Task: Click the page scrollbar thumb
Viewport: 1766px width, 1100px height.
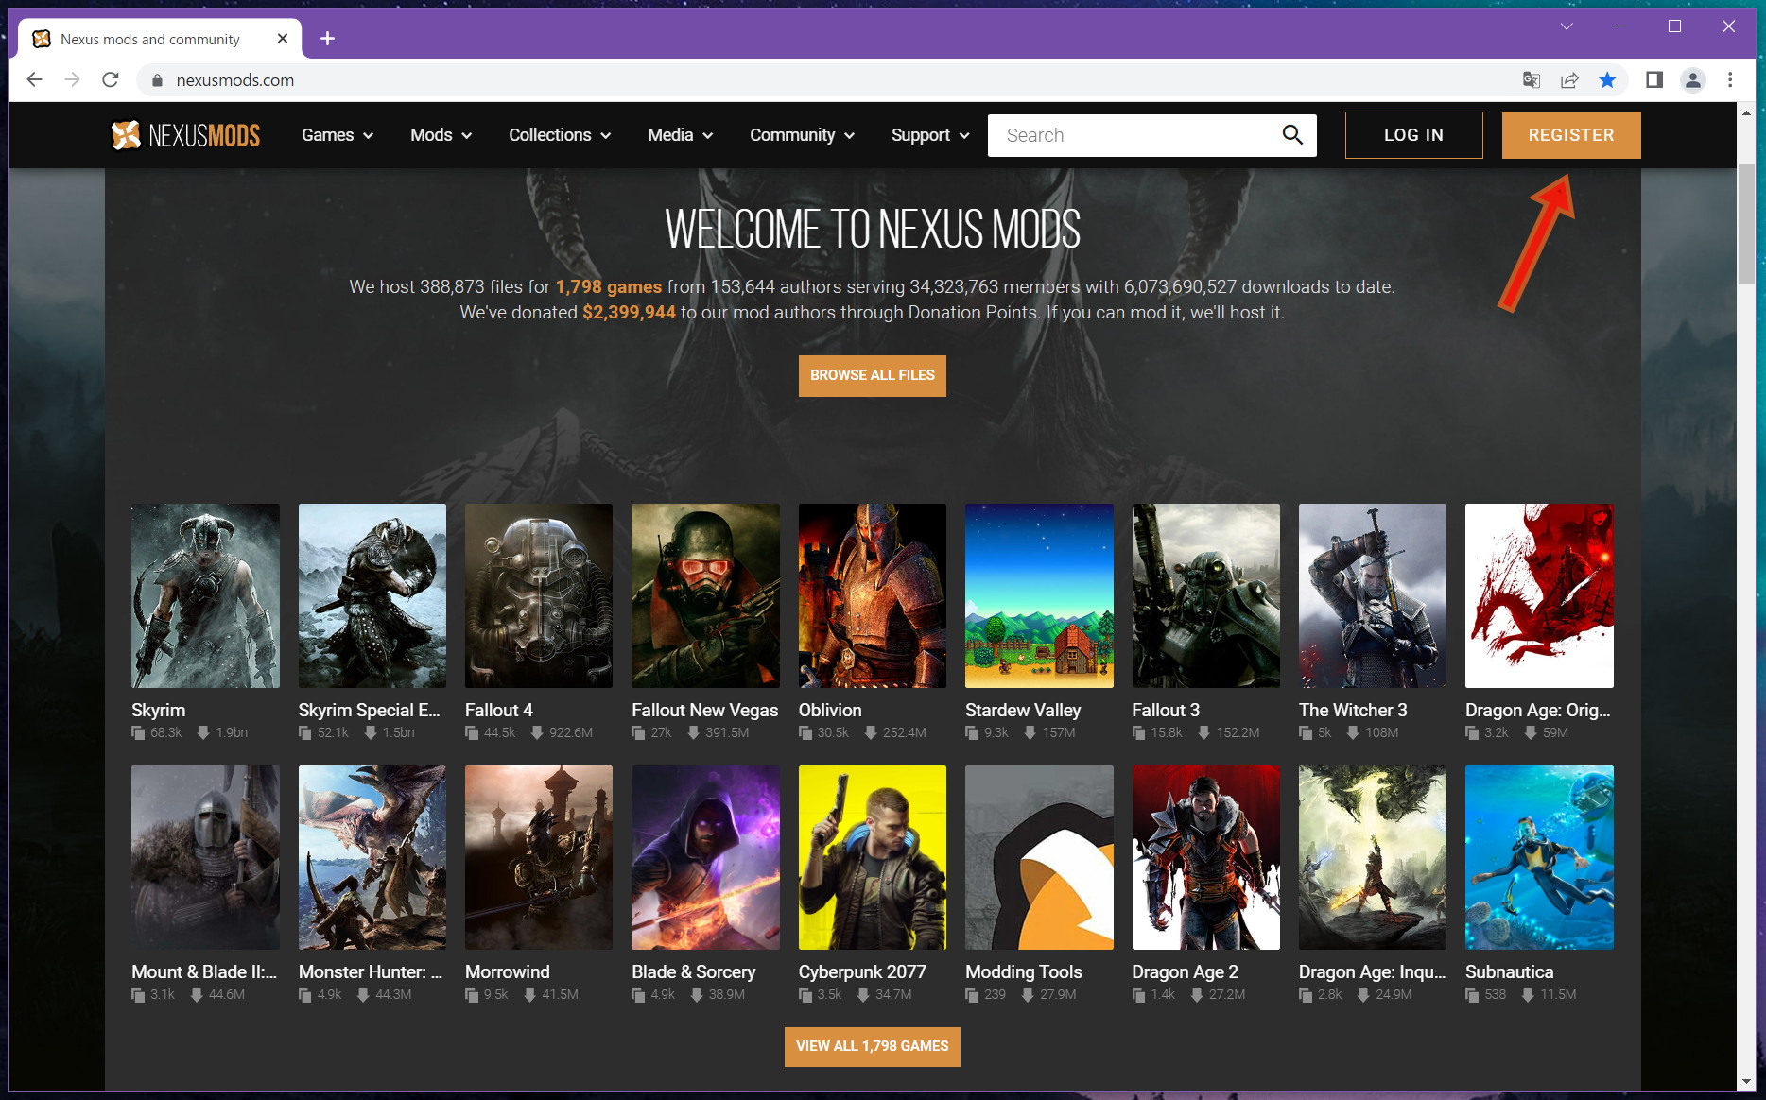Action: point(1746,224)
